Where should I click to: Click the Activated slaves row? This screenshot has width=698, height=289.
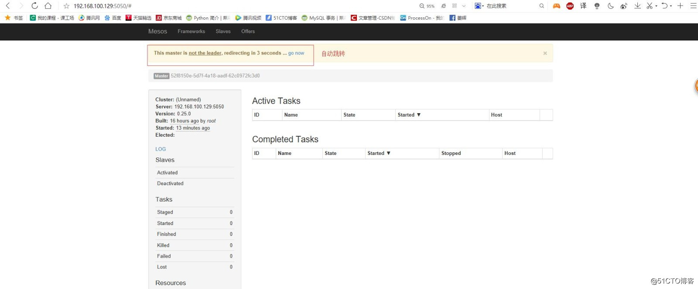click(195, 173)
